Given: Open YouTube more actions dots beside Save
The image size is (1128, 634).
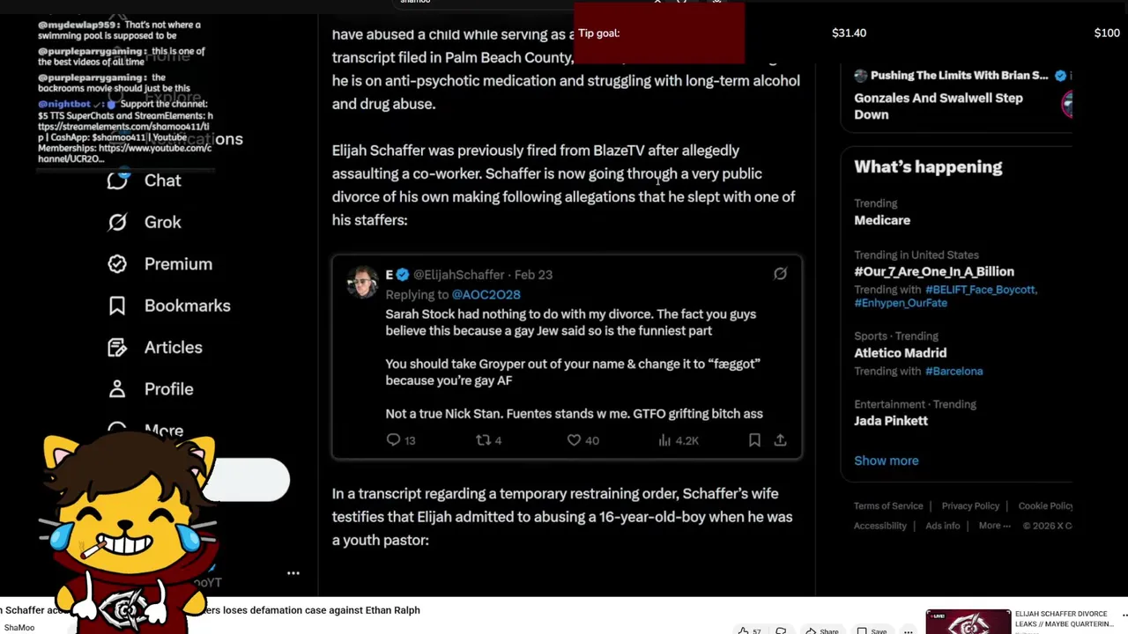Looking at the screenshot, I should pos(909,630).
